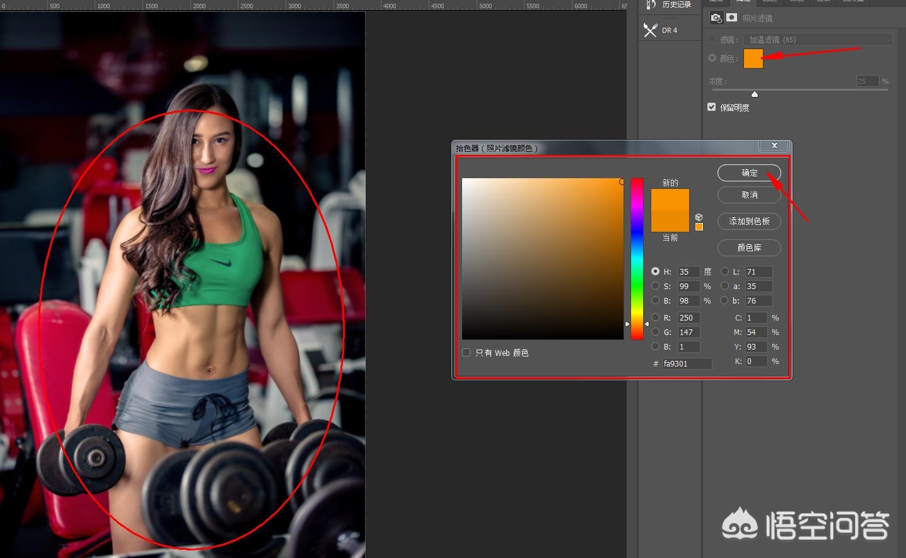Screen dimensions: 906x558
Task: Select the Lab a channel radio button
Action: coord(725,286)
